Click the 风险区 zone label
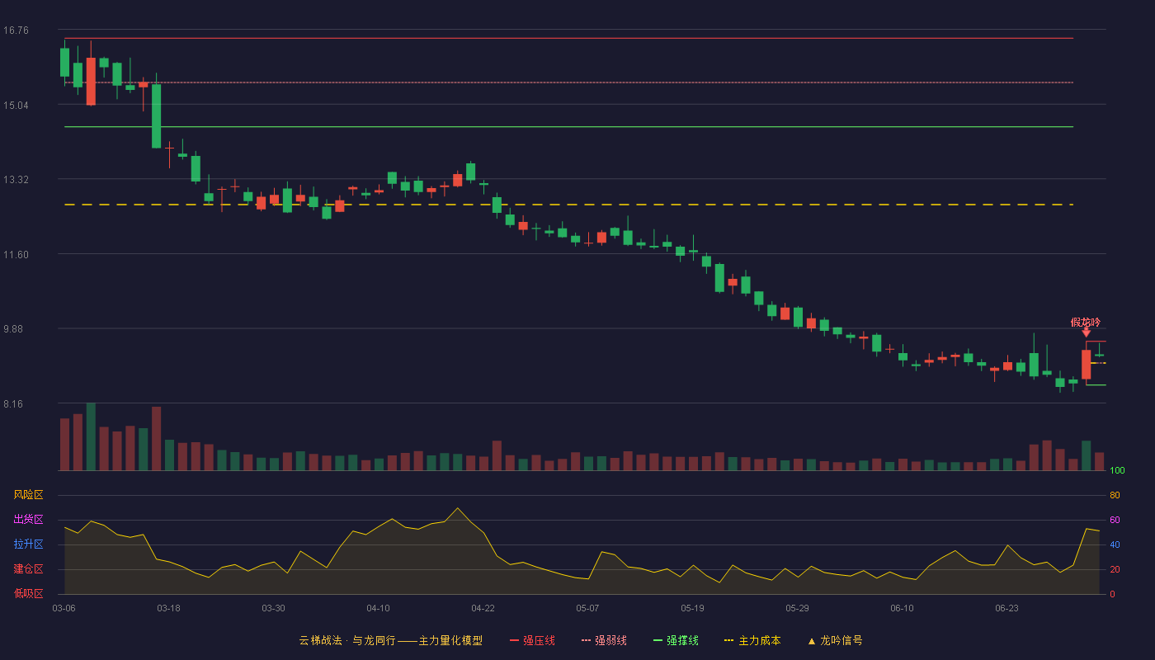Image resolution: width=1155 pixels, height=660 pixels. (x=28, y=495)
